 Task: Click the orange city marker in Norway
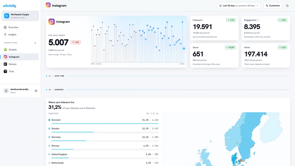point(237,143)
